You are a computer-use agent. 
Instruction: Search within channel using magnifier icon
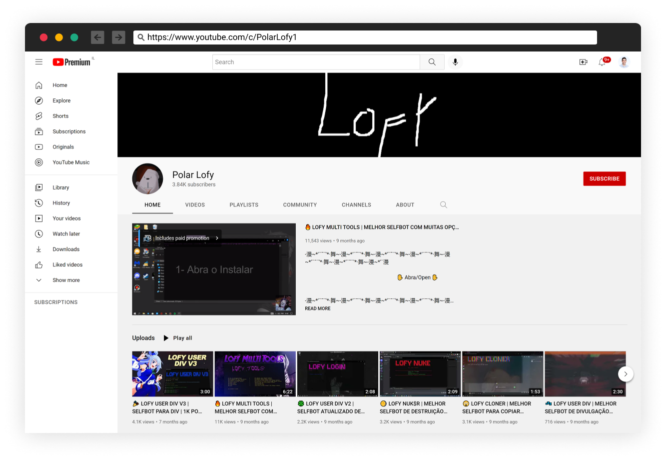444,204
